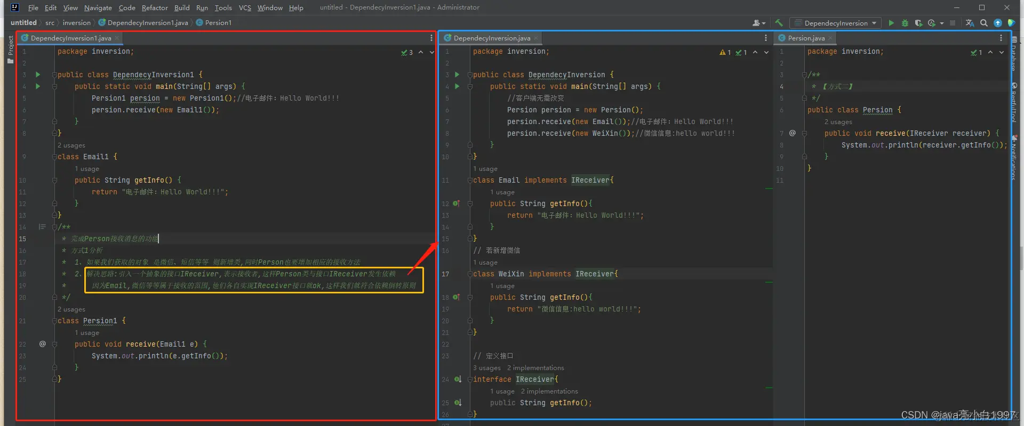The height and width of the screenshot is (426, 1024).
Task: Click the warning count indicator in DependecyInversion.java
Action: tap(725, 52)
